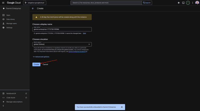Viewport: 200px width, 111px height.
Task: Open the main navigation hamburger menu
Action: tap(3, 3)
